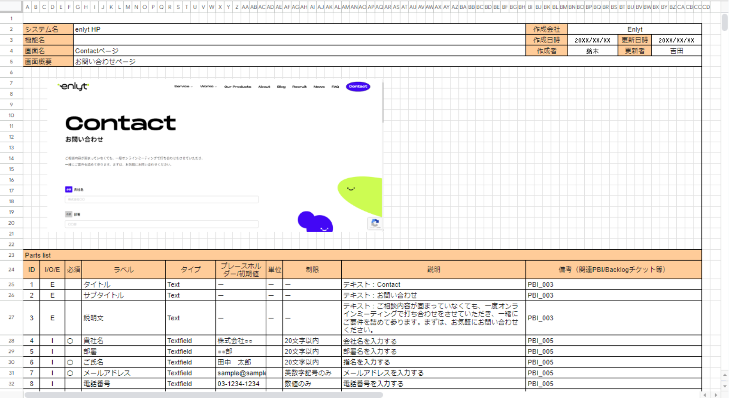Click the enlyt logo in the page header
Image resolution: width=729 pixels, height=398 pixels.
(74, 87)
